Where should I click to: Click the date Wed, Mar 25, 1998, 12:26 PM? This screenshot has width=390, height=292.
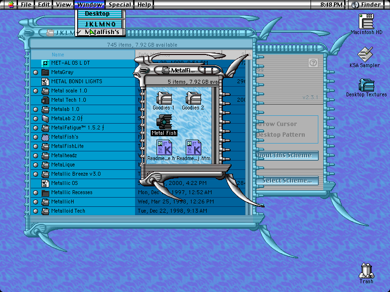(176, 201)
